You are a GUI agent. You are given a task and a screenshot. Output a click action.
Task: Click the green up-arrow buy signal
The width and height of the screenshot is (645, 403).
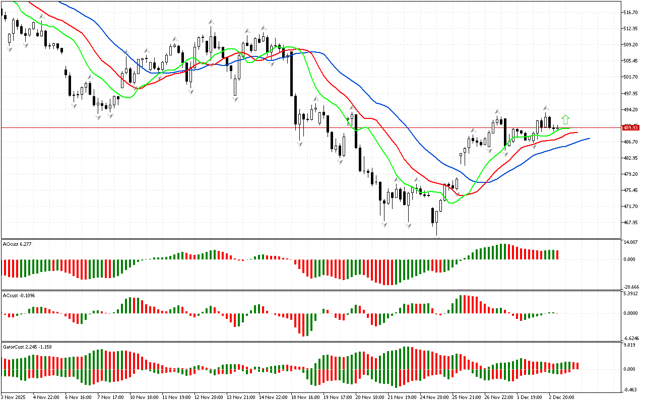(565, 119)
